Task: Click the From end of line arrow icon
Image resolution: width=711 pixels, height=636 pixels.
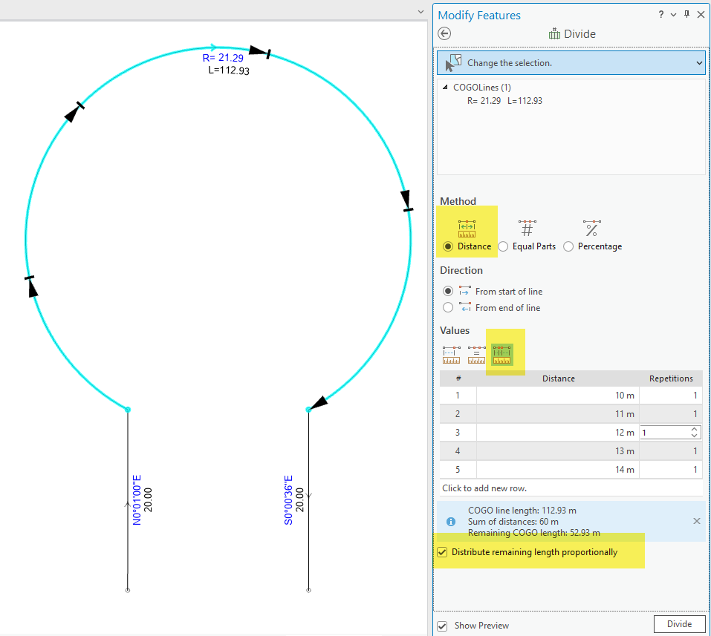Action: (465, 307)
